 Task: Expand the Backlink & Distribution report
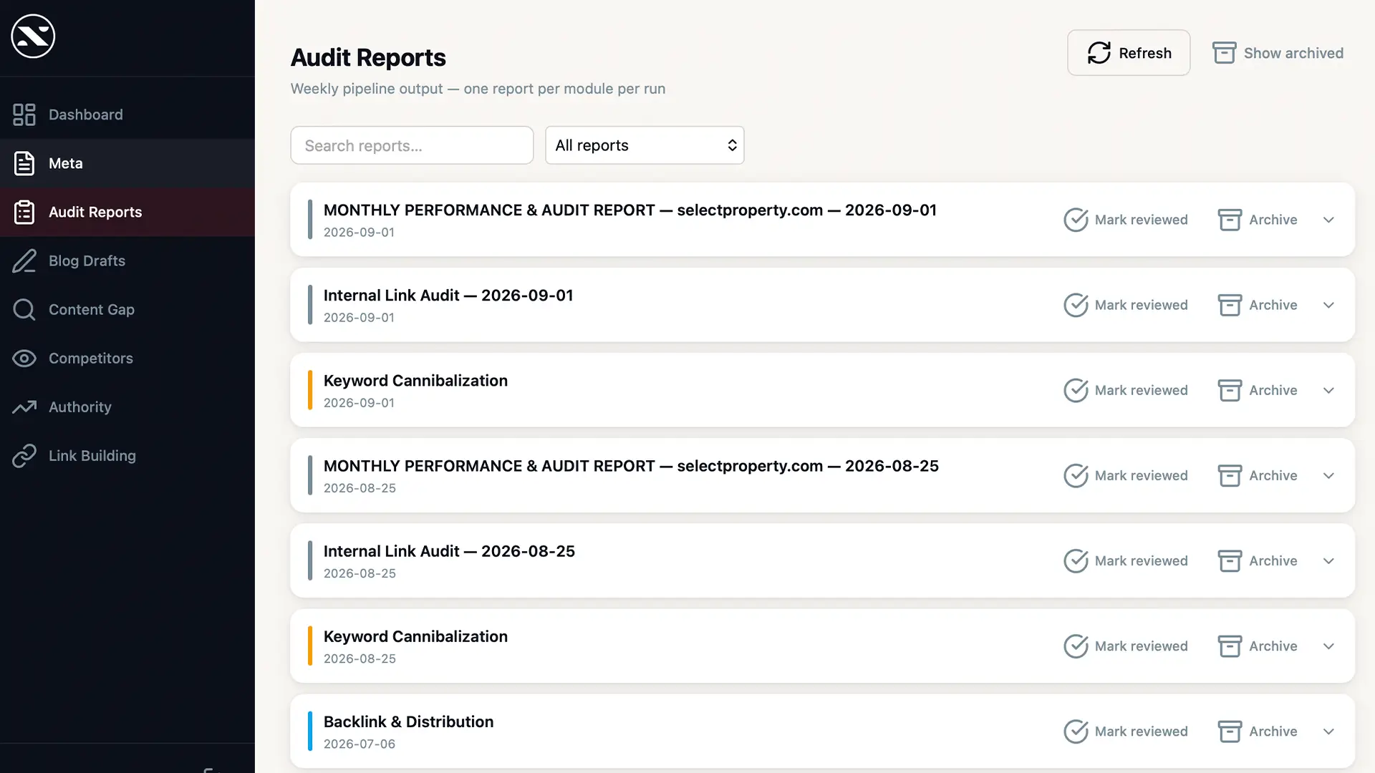click(x=1328, y=731)
